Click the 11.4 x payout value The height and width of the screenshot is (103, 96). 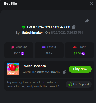[49, 53]
